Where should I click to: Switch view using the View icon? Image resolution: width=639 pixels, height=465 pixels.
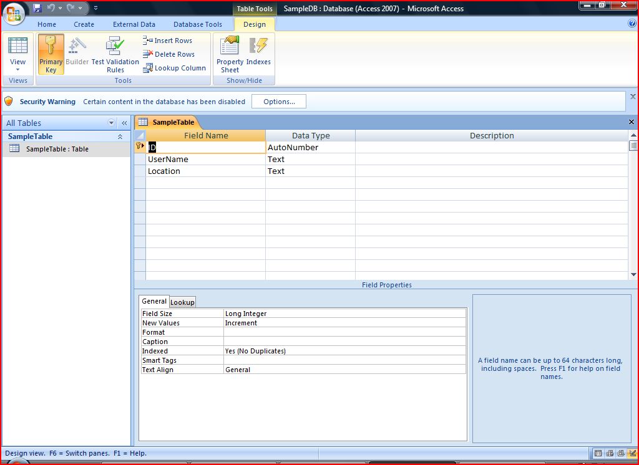tap(18, 46)
